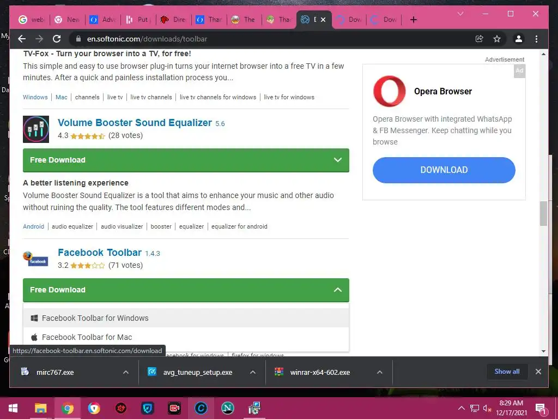This screenshot has height=419, width=558.
Task: Click the 'audio equalizer' tag
Action: pos(72,226)
